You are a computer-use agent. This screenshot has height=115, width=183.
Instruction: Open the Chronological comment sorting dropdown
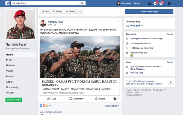click(112, 106)
